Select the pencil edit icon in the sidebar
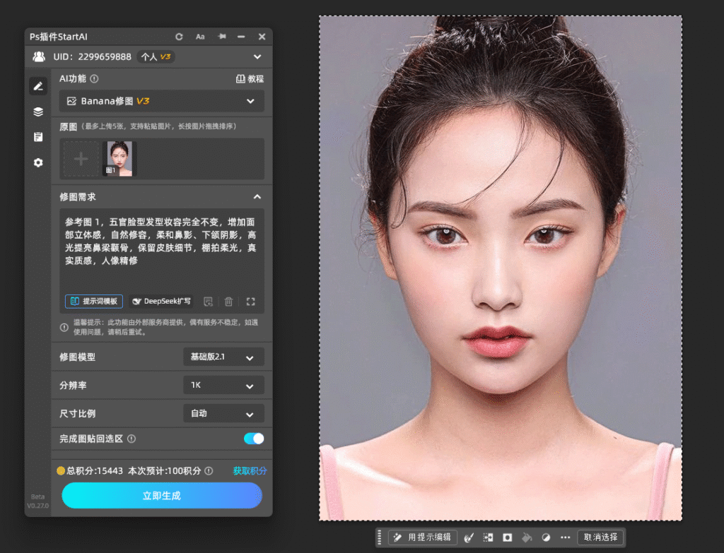The height and width of the screenshot is (553, 724). point(38,86)
